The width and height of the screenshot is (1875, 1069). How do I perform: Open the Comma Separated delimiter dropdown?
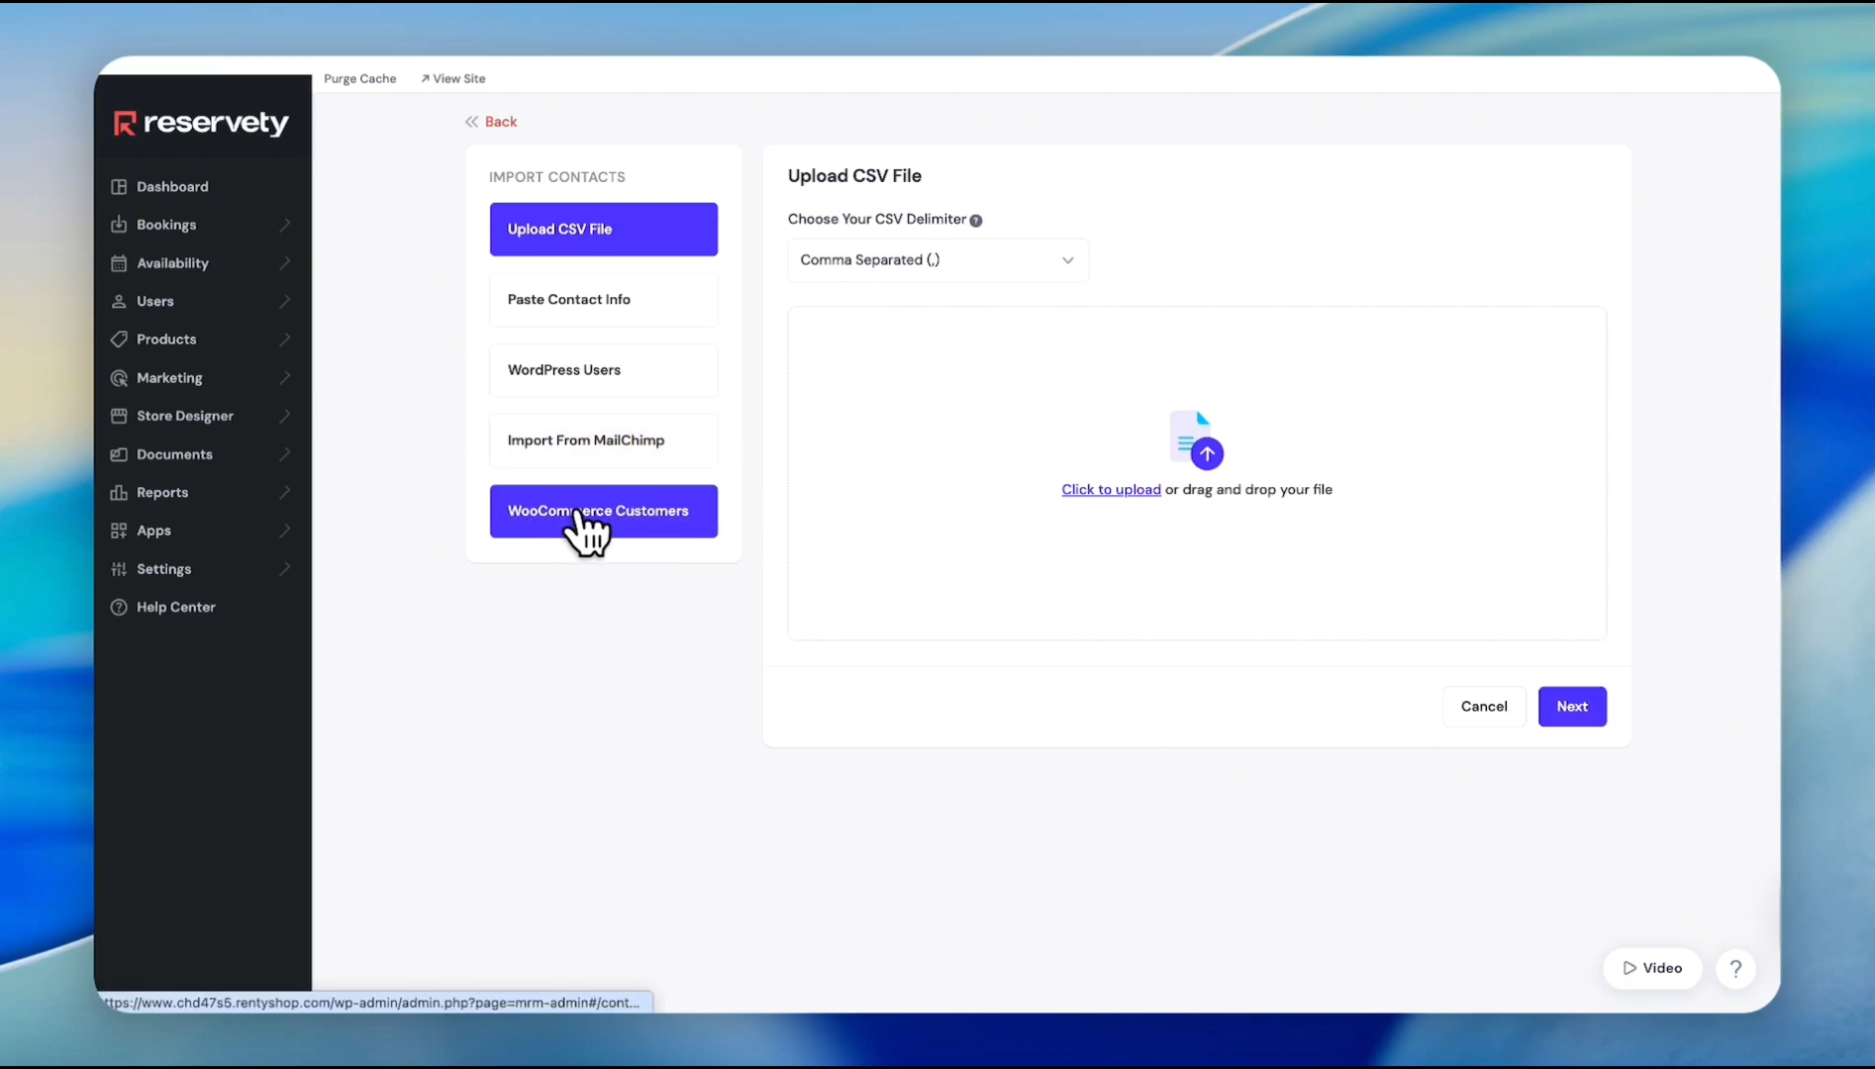(x=937, y=260)
